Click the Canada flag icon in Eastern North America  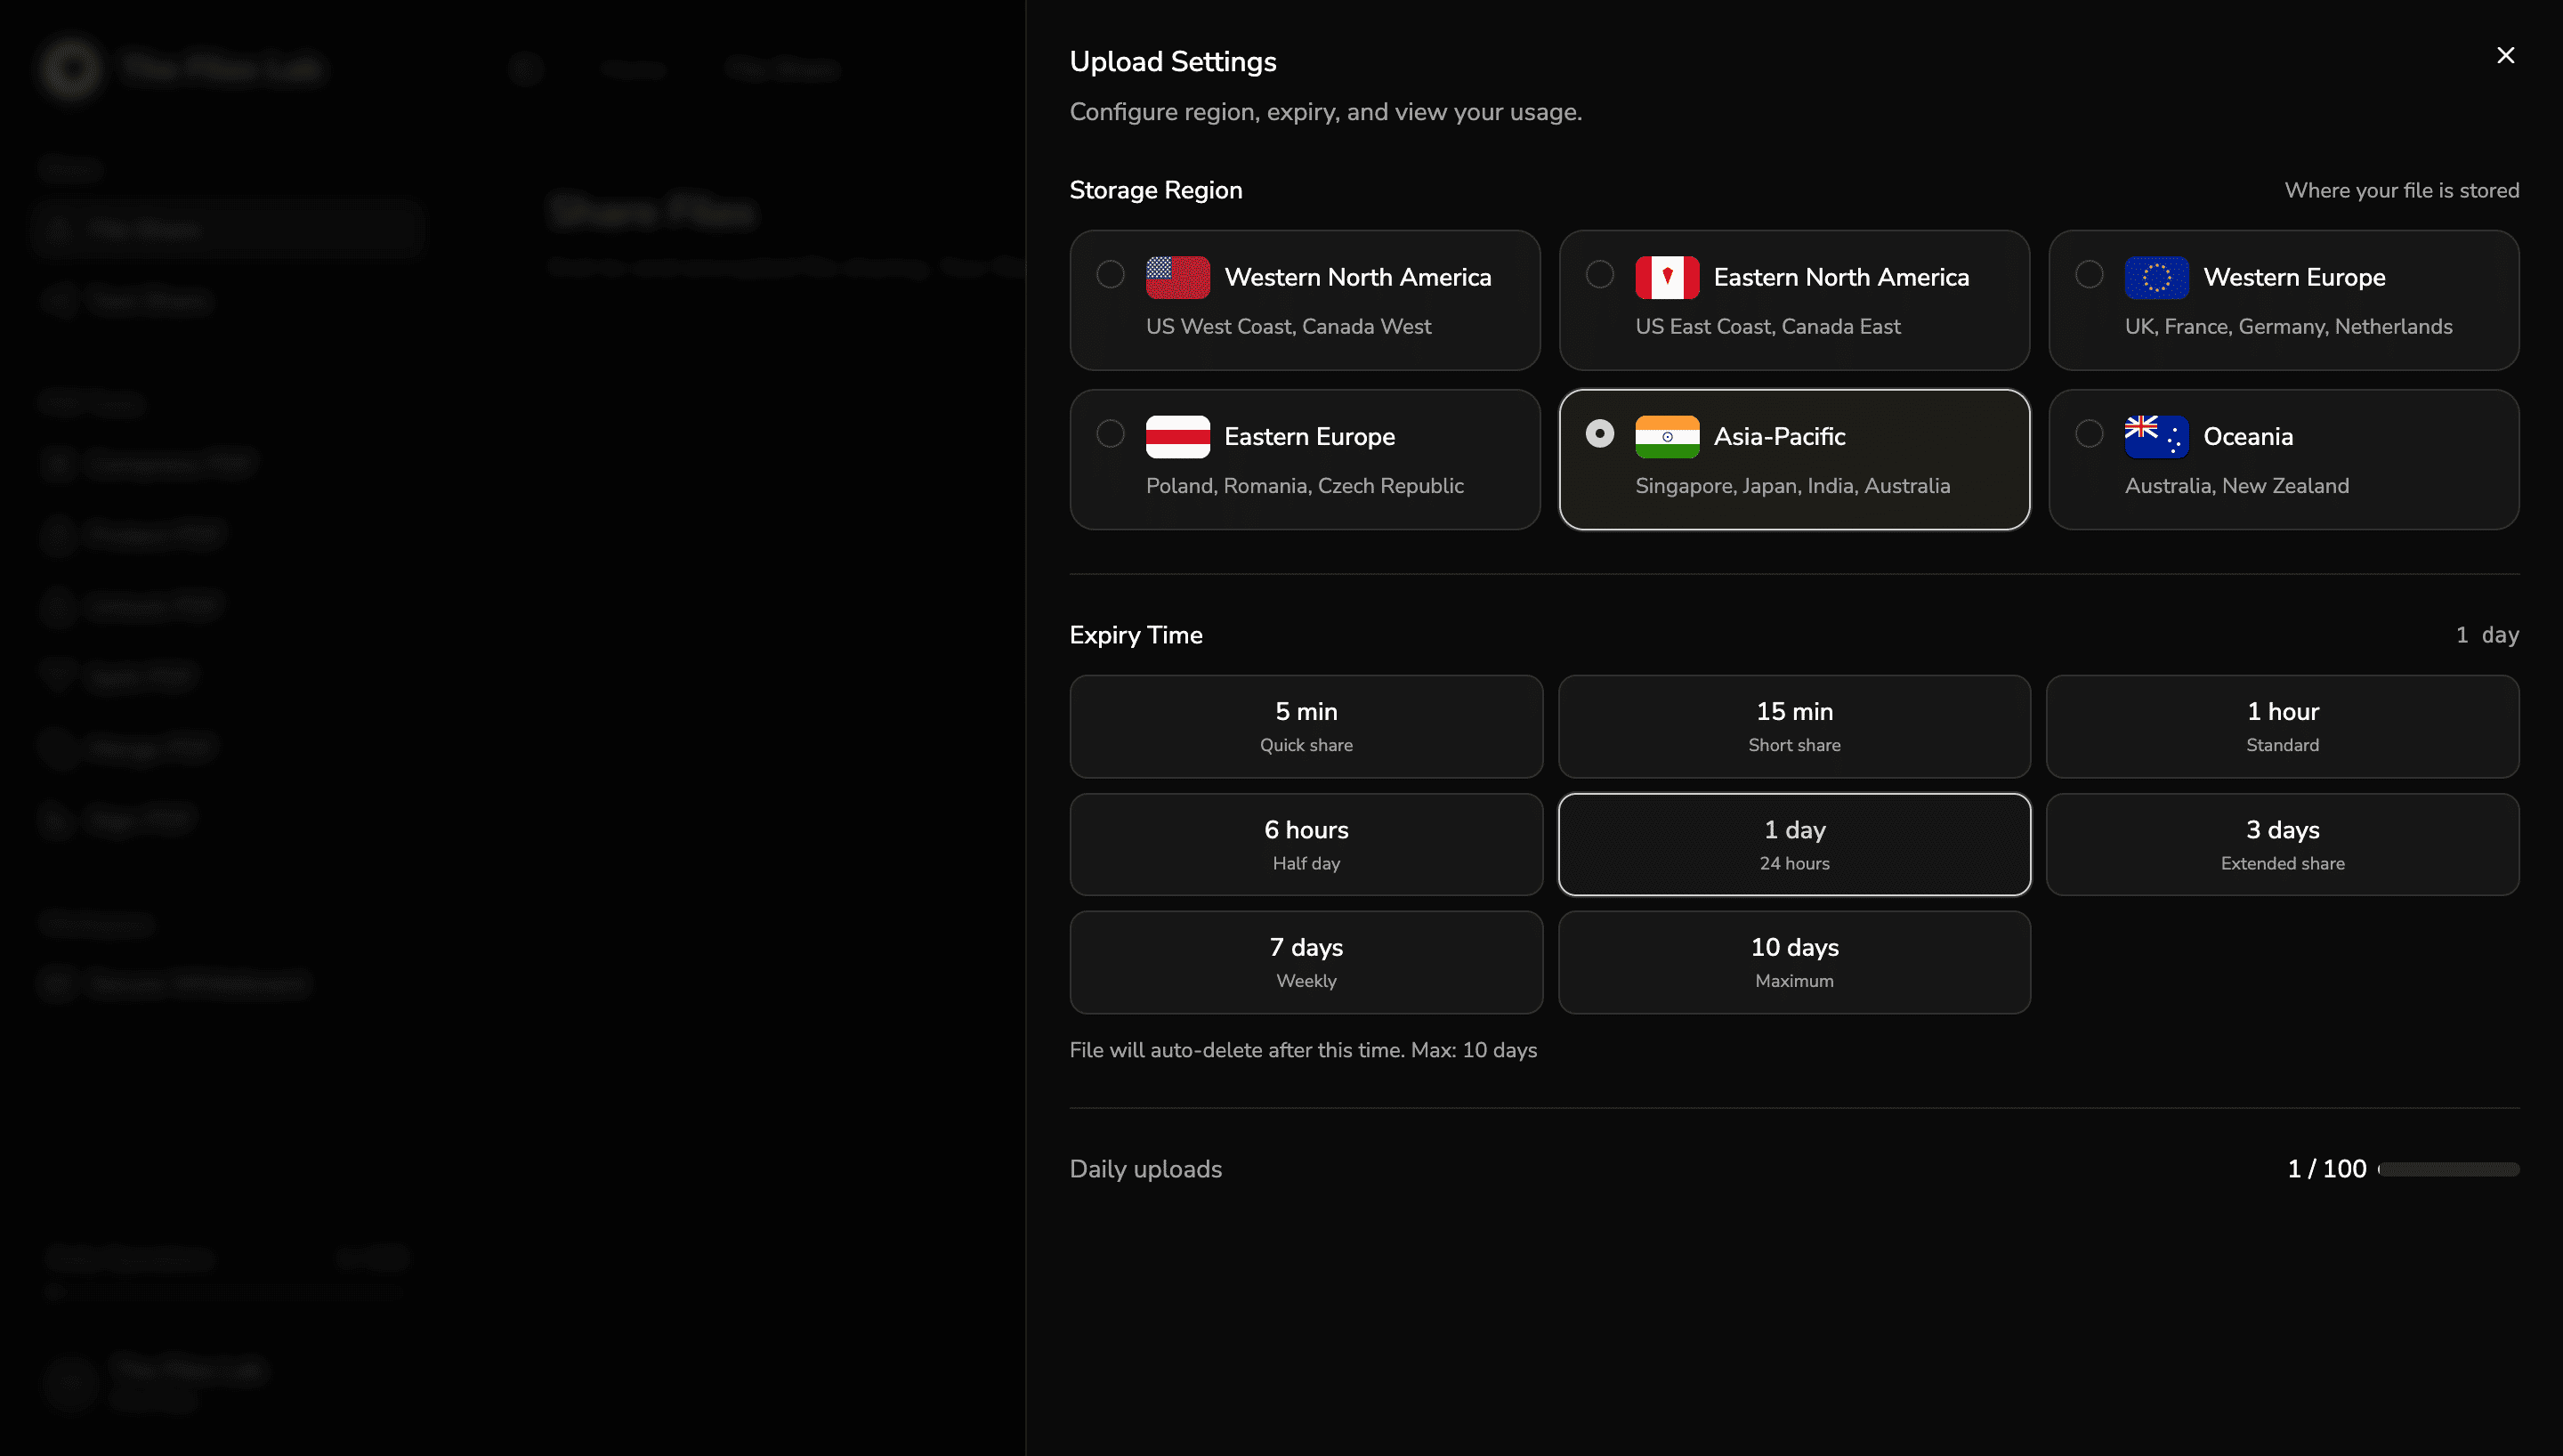tap(1666, 277)
